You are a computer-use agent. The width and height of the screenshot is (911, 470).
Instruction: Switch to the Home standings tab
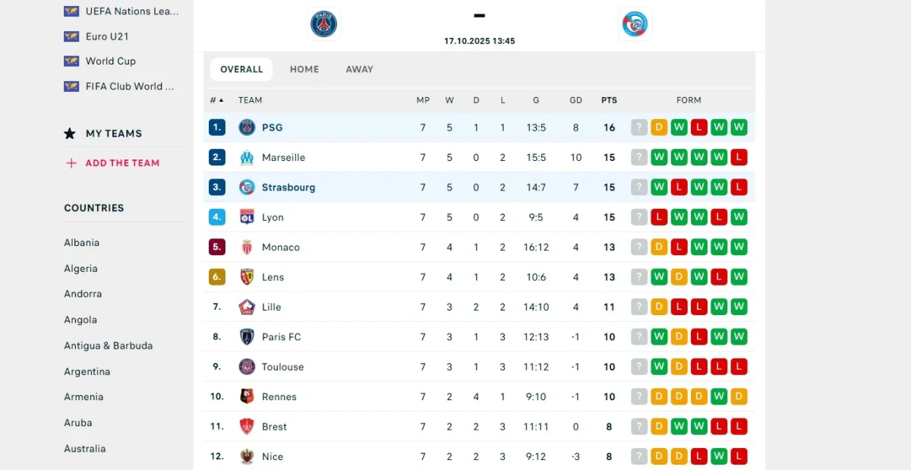point(304,69)
